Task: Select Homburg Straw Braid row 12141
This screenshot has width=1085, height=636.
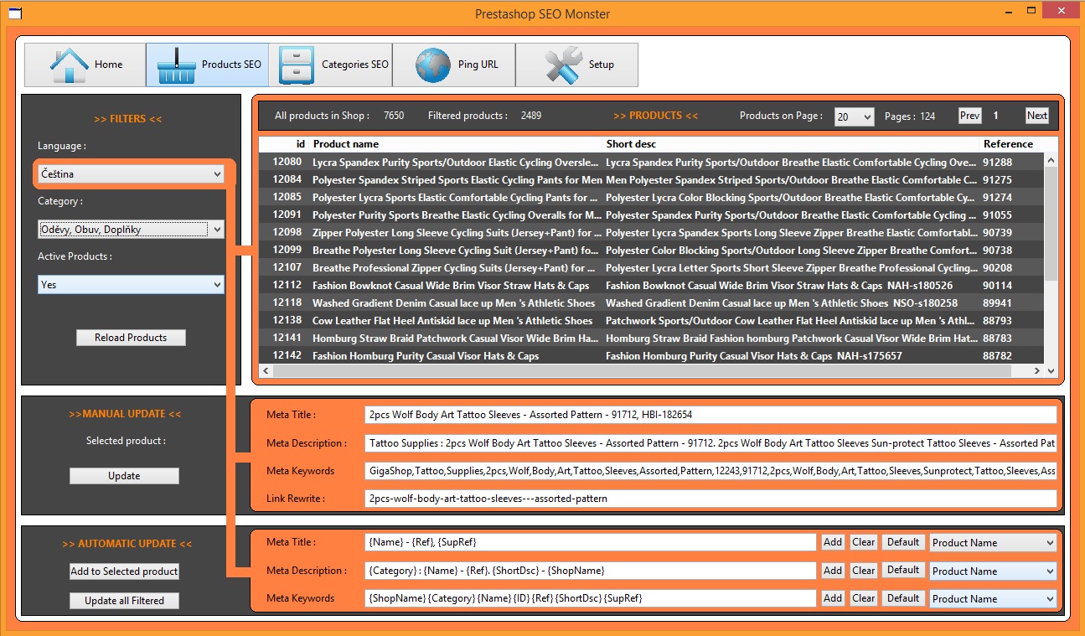Action: (x=652, y=339)
